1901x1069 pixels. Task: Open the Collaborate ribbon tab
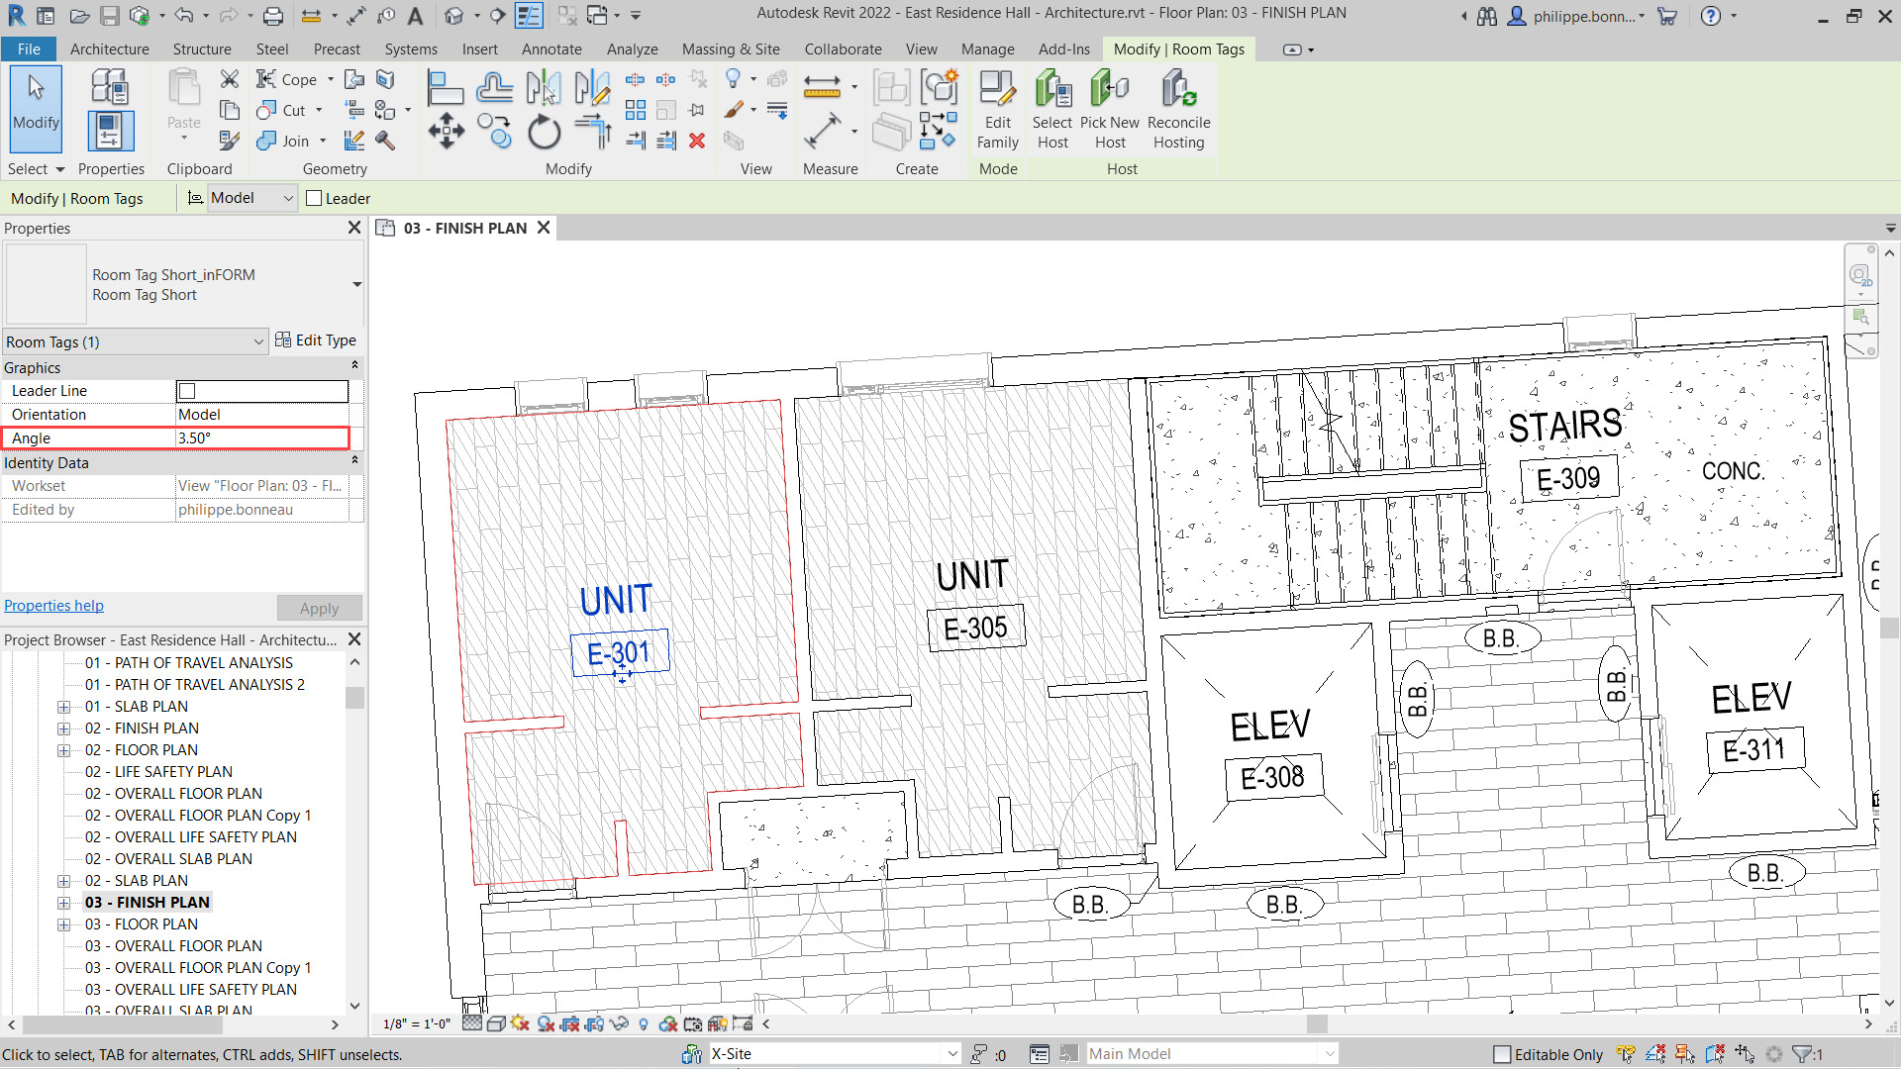click(x=843, y=49)
